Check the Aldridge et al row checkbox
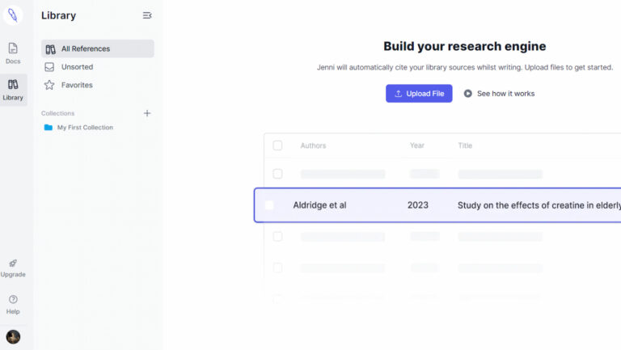The height and width of the screenshot is (350, 621). [269, 205]
